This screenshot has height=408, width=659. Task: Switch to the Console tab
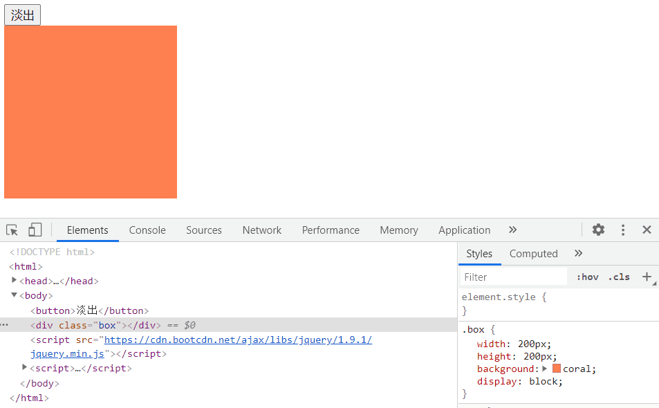tap(147, 230)
